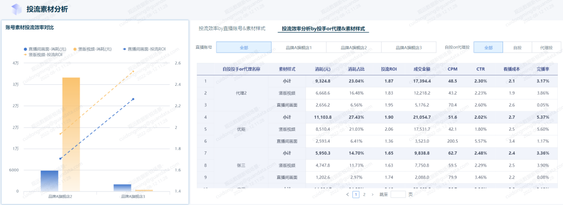The width and height of the screenshot is (563, 205).
Task: Toggle the 竖版视频-投流ROI legend item
Action: tap(43, 55)
